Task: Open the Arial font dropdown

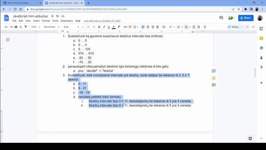Action: pyautogui.click(x=71, y=27)
